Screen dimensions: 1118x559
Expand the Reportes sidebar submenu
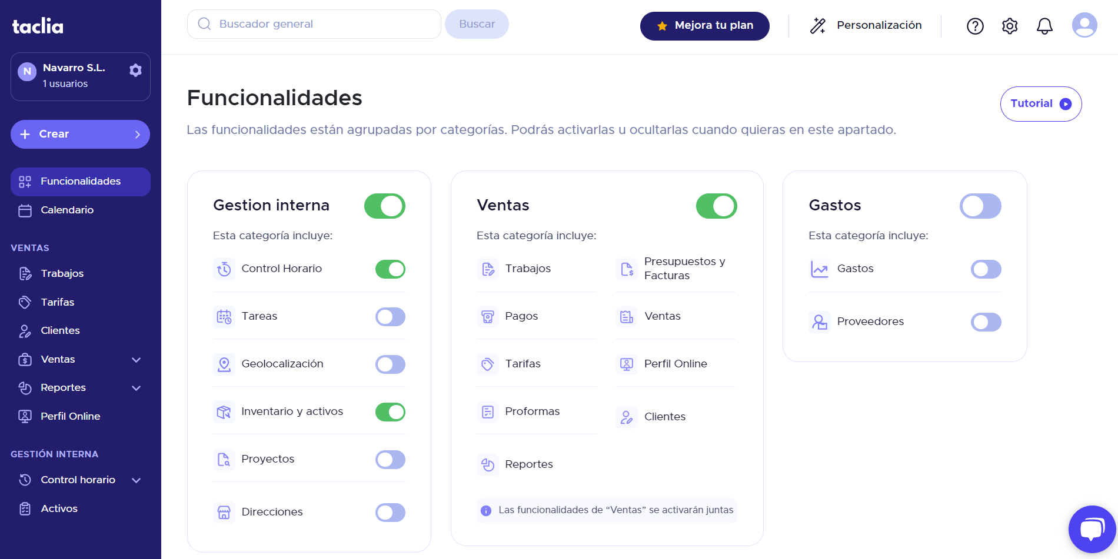tap(137, 388)
